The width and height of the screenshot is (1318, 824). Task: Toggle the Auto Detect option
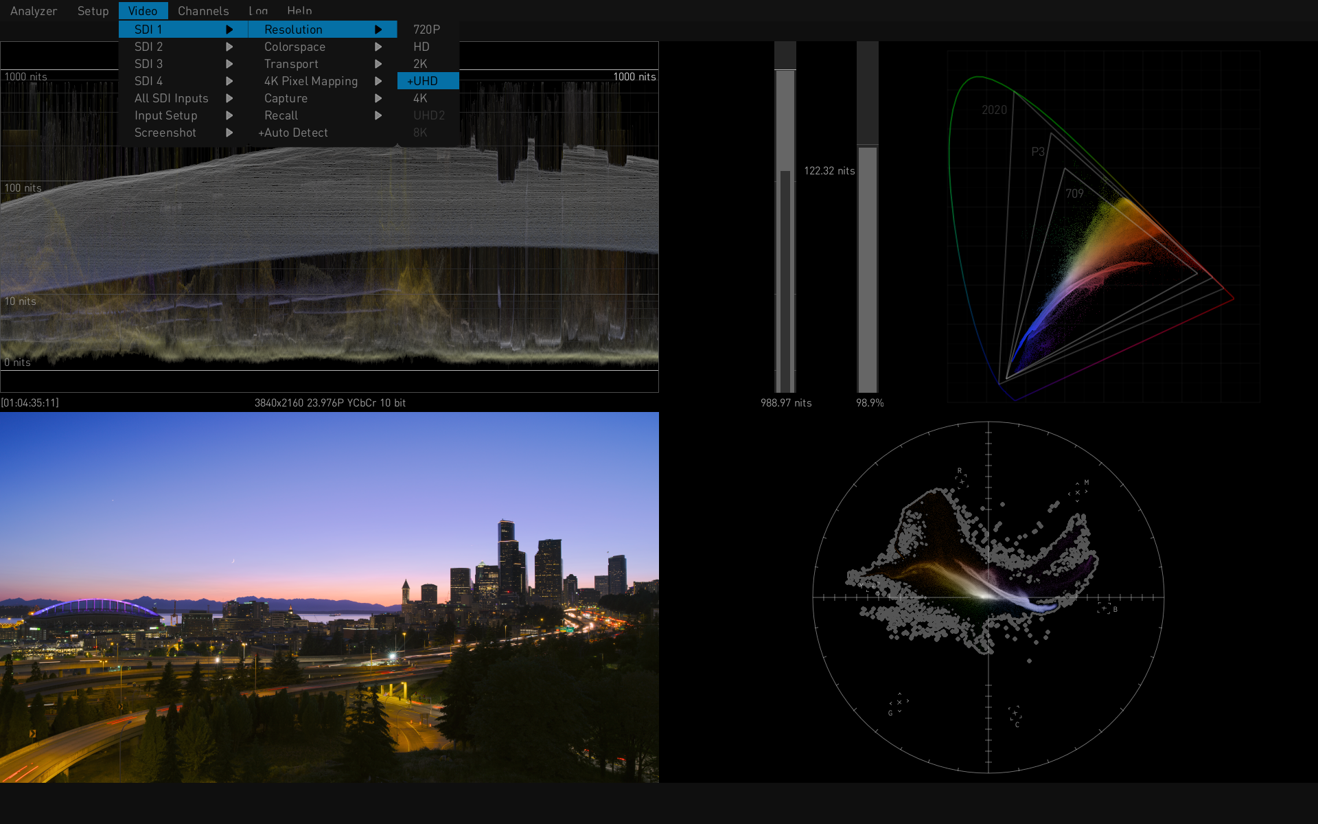click(x=294, y=133)
